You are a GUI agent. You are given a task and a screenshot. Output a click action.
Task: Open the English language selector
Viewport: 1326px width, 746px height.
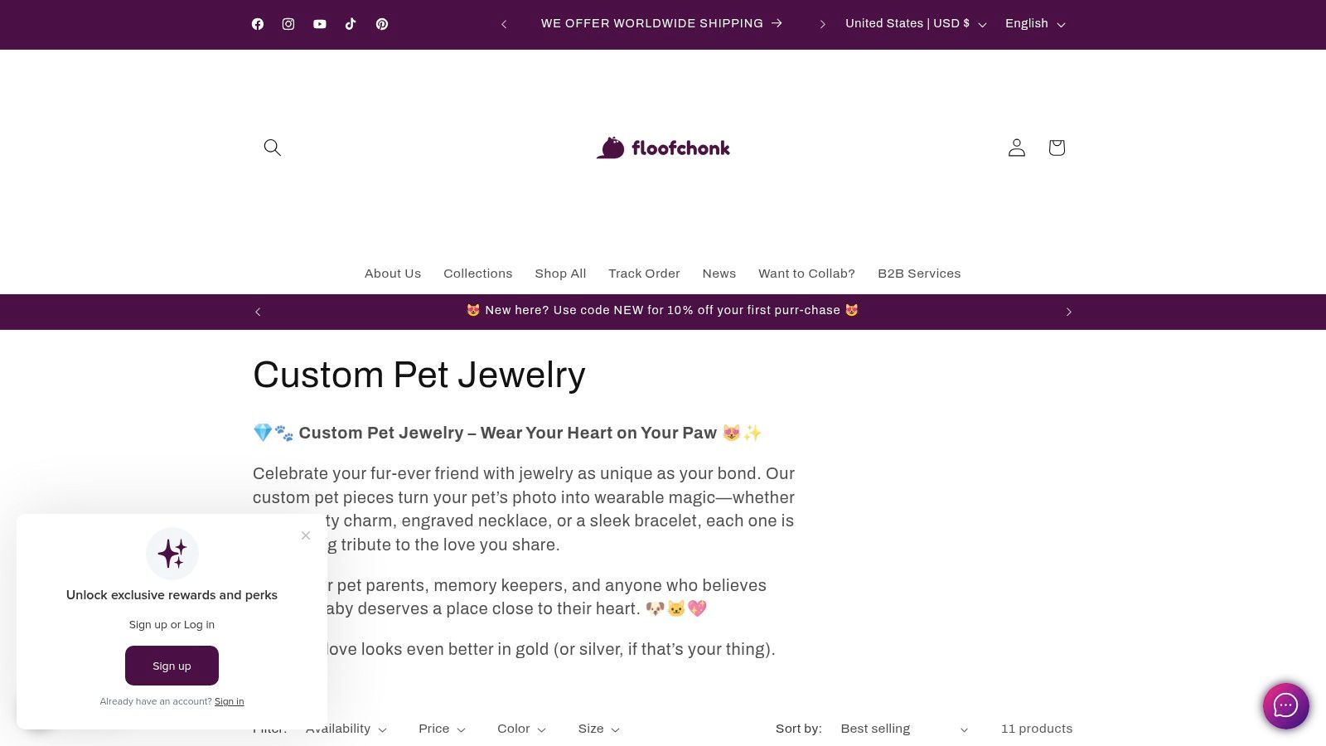point(1033,24)
